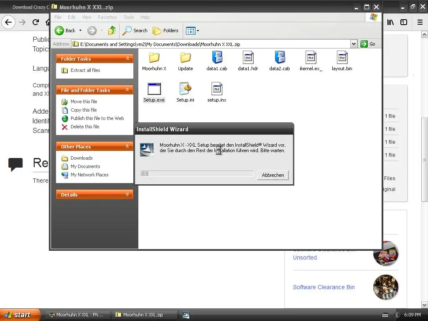Click the browser page scrollbar thumb
The width and height of the screenshot is (428, 321).
pyautogui.click(x=425, y=160)
